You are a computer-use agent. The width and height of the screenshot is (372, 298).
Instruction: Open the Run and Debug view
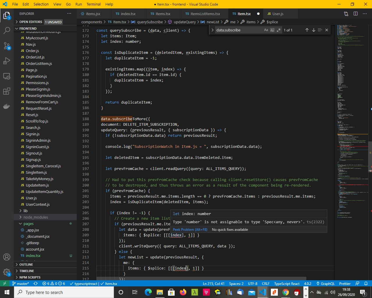[7, 61]
